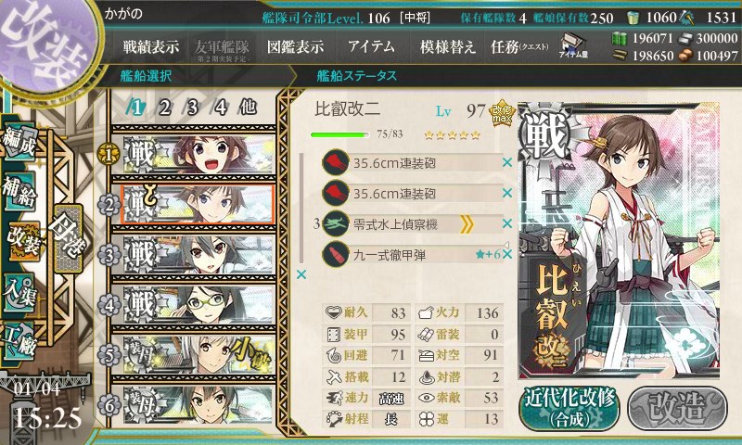Open the 入渠 docking sidebar icon
Image resolution: width=742 pixels, height=445 pixels.
[x=19, y=293]
